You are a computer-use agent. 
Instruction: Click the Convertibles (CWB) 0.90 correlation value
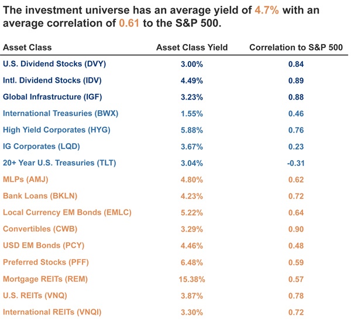pos(295,229)
